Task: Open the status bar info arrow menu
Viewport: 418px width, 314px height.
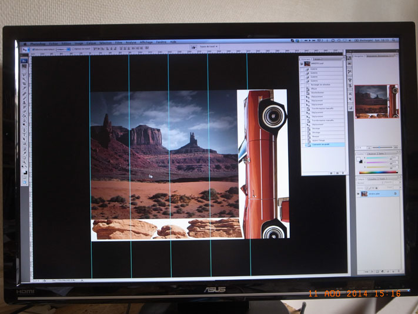Action: [x=82, y=280]
